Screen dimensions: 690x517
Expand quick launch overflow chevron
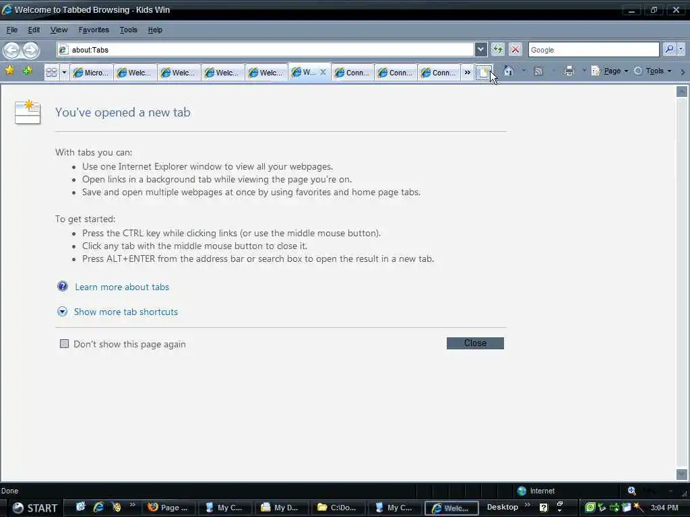(x=132, y=505)
